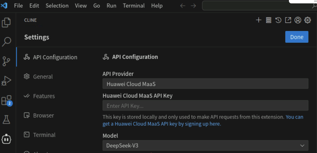This screenshot has height=153, width=317.
Task: Open the Run and Debug view
Action: 6,81
